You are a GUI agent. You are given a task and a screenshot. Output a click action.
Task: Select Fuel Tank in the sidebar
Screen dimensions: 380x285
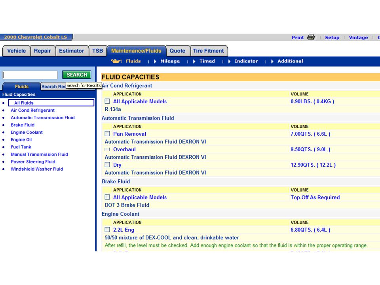21,147
